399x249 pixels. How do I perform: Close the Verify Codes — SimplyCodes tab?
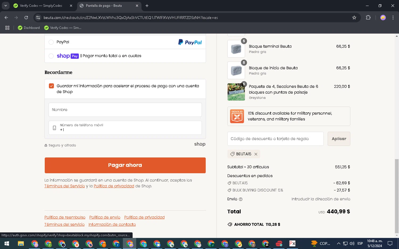pos(71,6)
